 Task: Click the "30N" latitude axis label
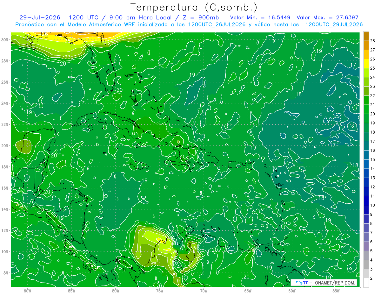(x=5, y=40)
